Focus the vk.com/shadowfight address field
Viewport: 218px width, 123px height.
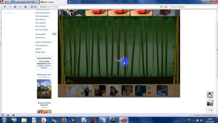click(99, 7)
